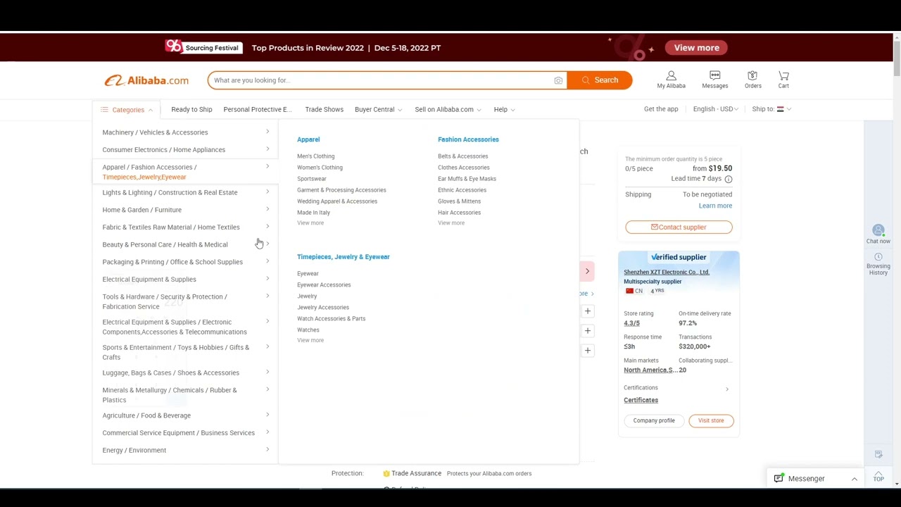Open Belts & Accessories link

pos(462,156)
